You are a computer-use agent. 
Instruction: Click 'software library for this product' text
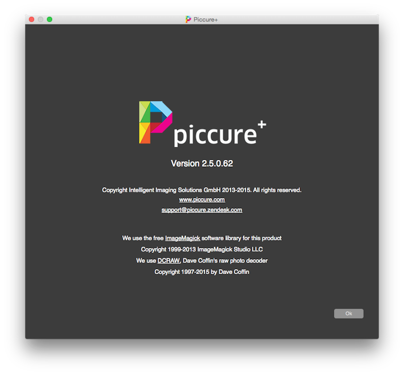coord(241,238)
